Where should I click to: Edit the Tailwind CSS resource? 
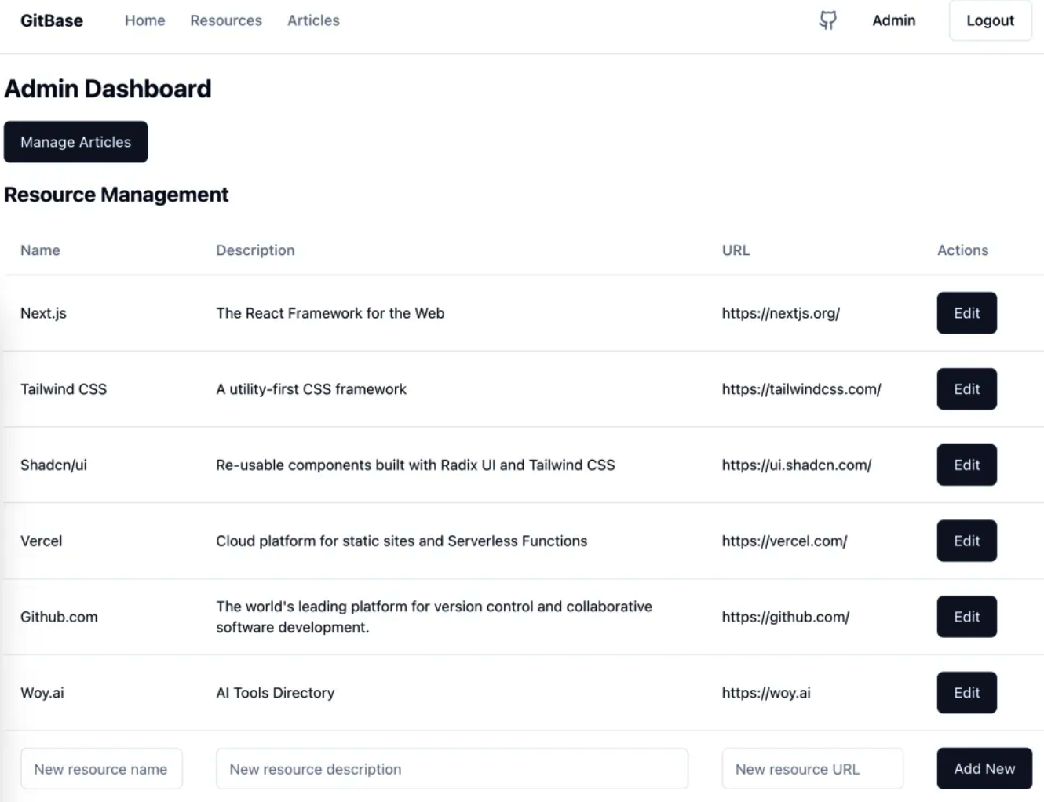tap(966, 389)
